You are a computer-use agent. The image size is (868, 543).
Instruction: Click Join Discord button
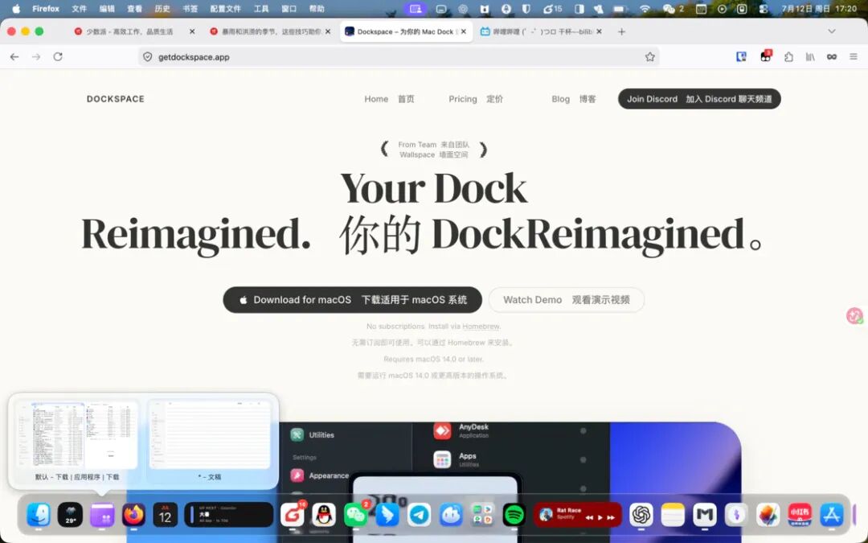(699, 99)
